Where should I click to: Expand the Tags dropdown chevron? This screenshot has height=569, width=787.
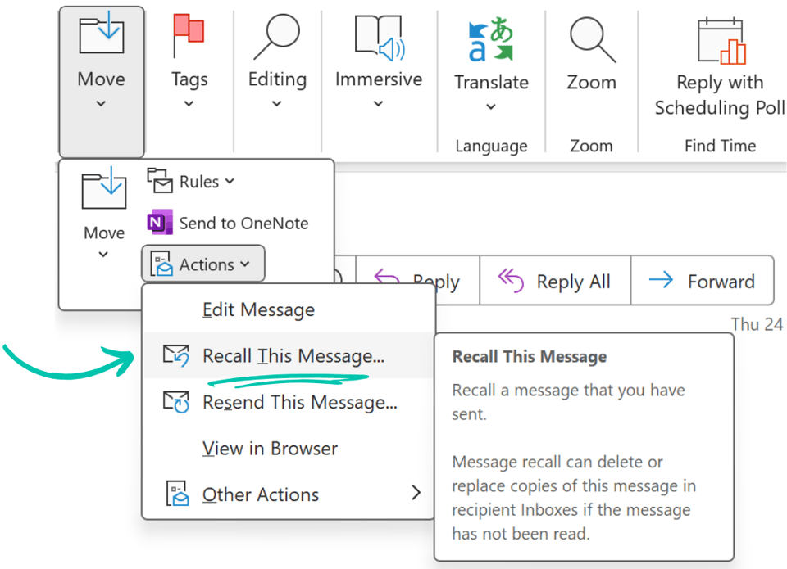(189, 103)
